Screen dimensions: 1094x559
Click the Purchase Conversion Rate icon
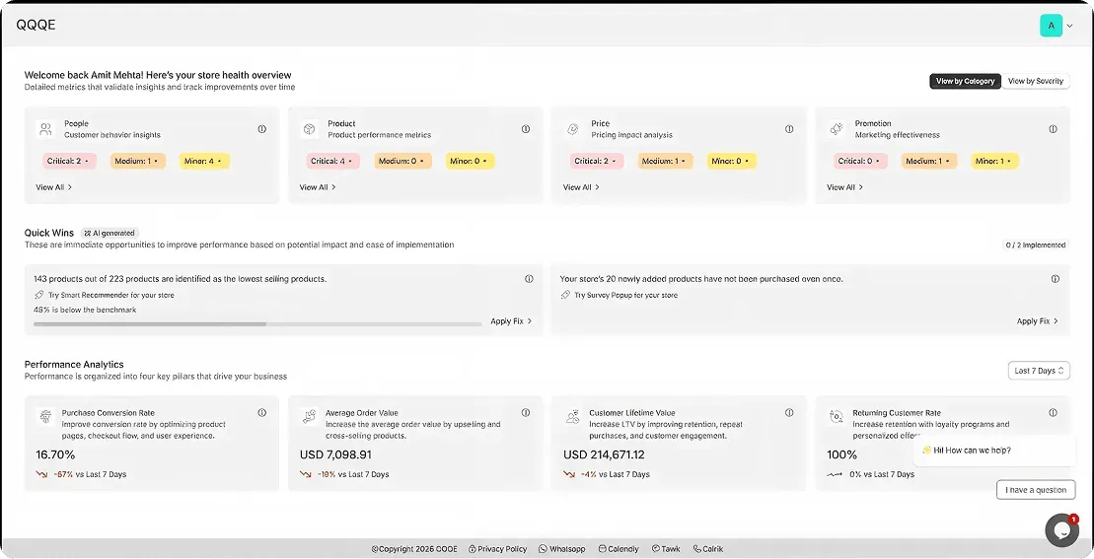46,417
